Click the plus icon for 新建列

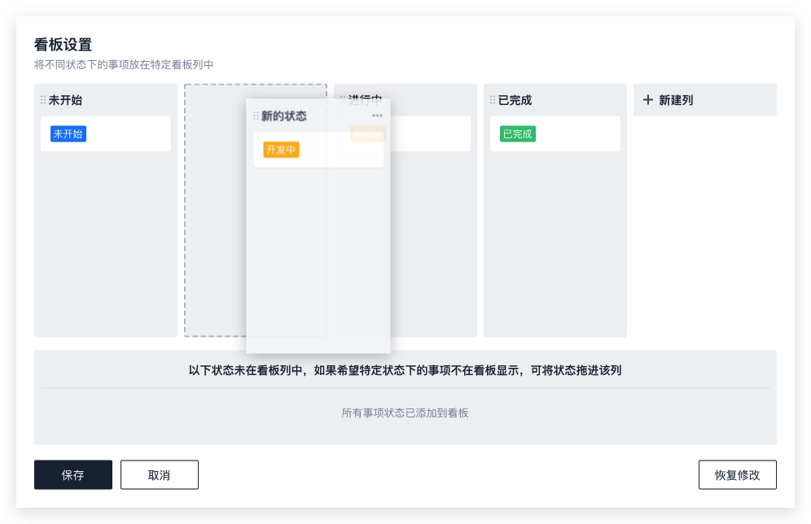coord(647,100)
